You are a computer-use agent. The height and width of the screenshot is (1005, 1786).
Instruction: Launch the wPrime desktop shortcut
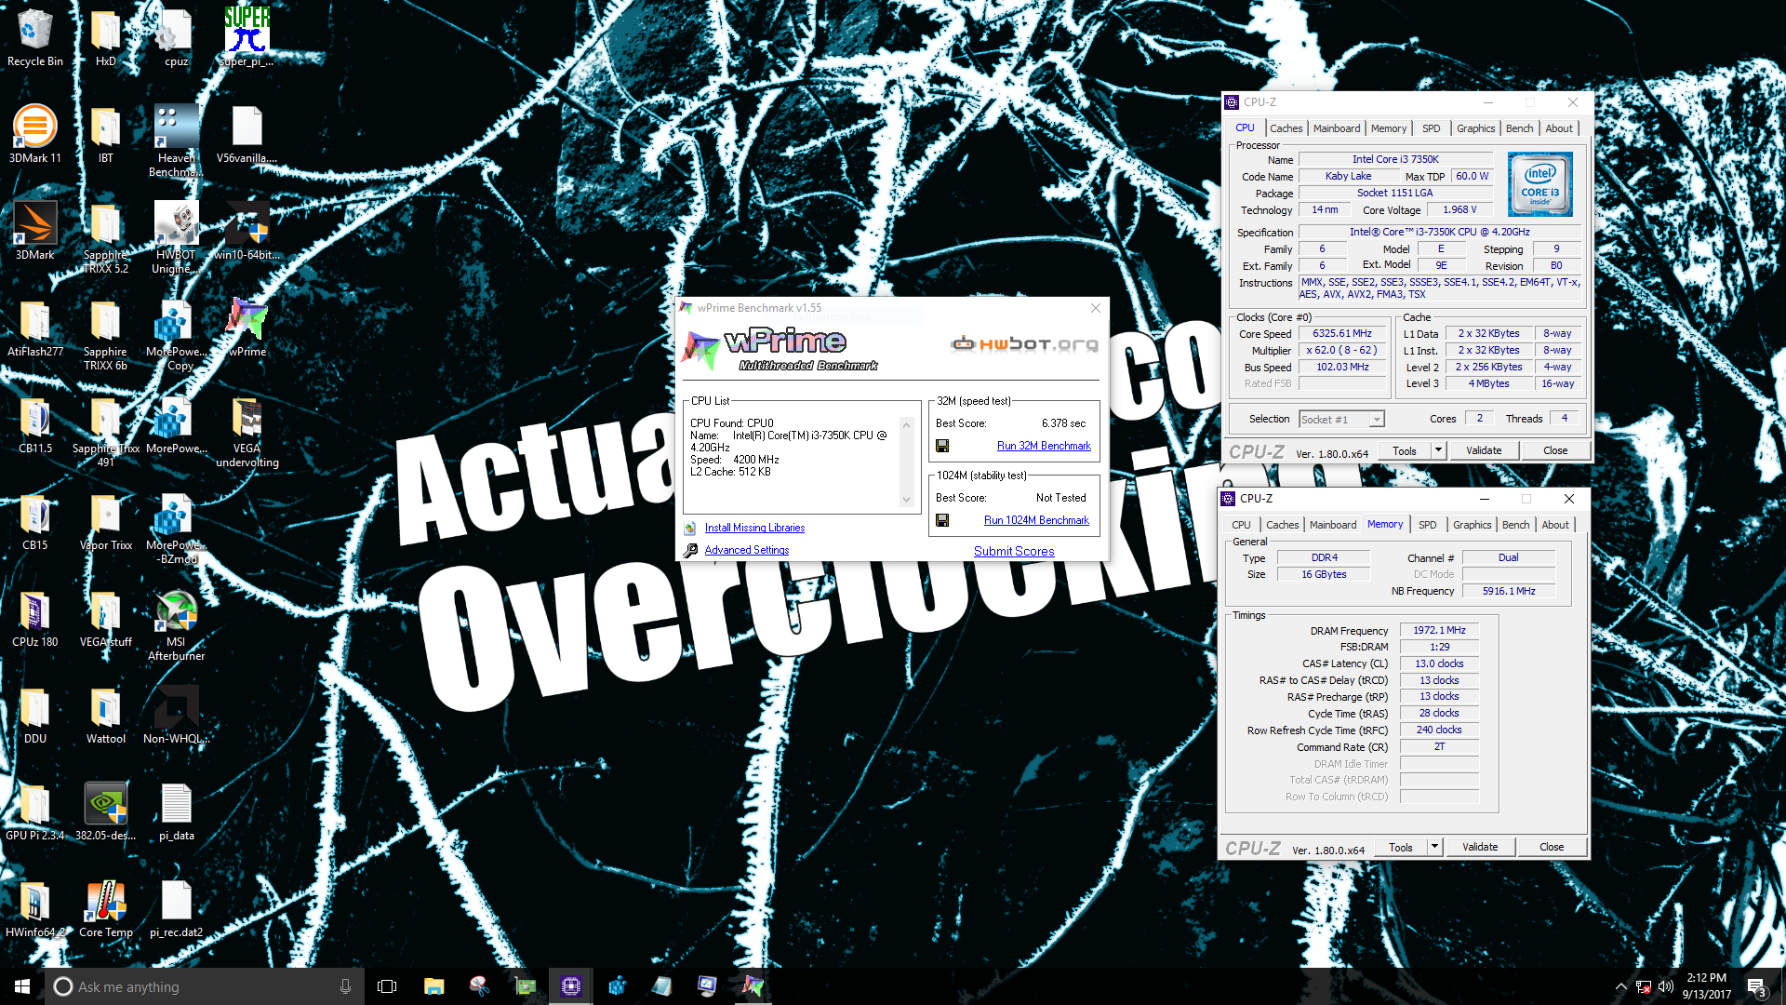pos(247,328)
